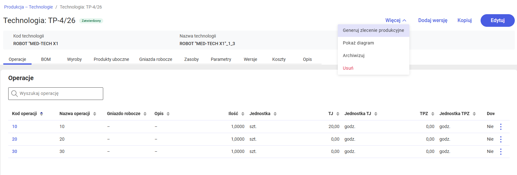This screenshot has width=517, height=175.
Task: Open the Produkty uboczne tab
Action: (111, 59)
